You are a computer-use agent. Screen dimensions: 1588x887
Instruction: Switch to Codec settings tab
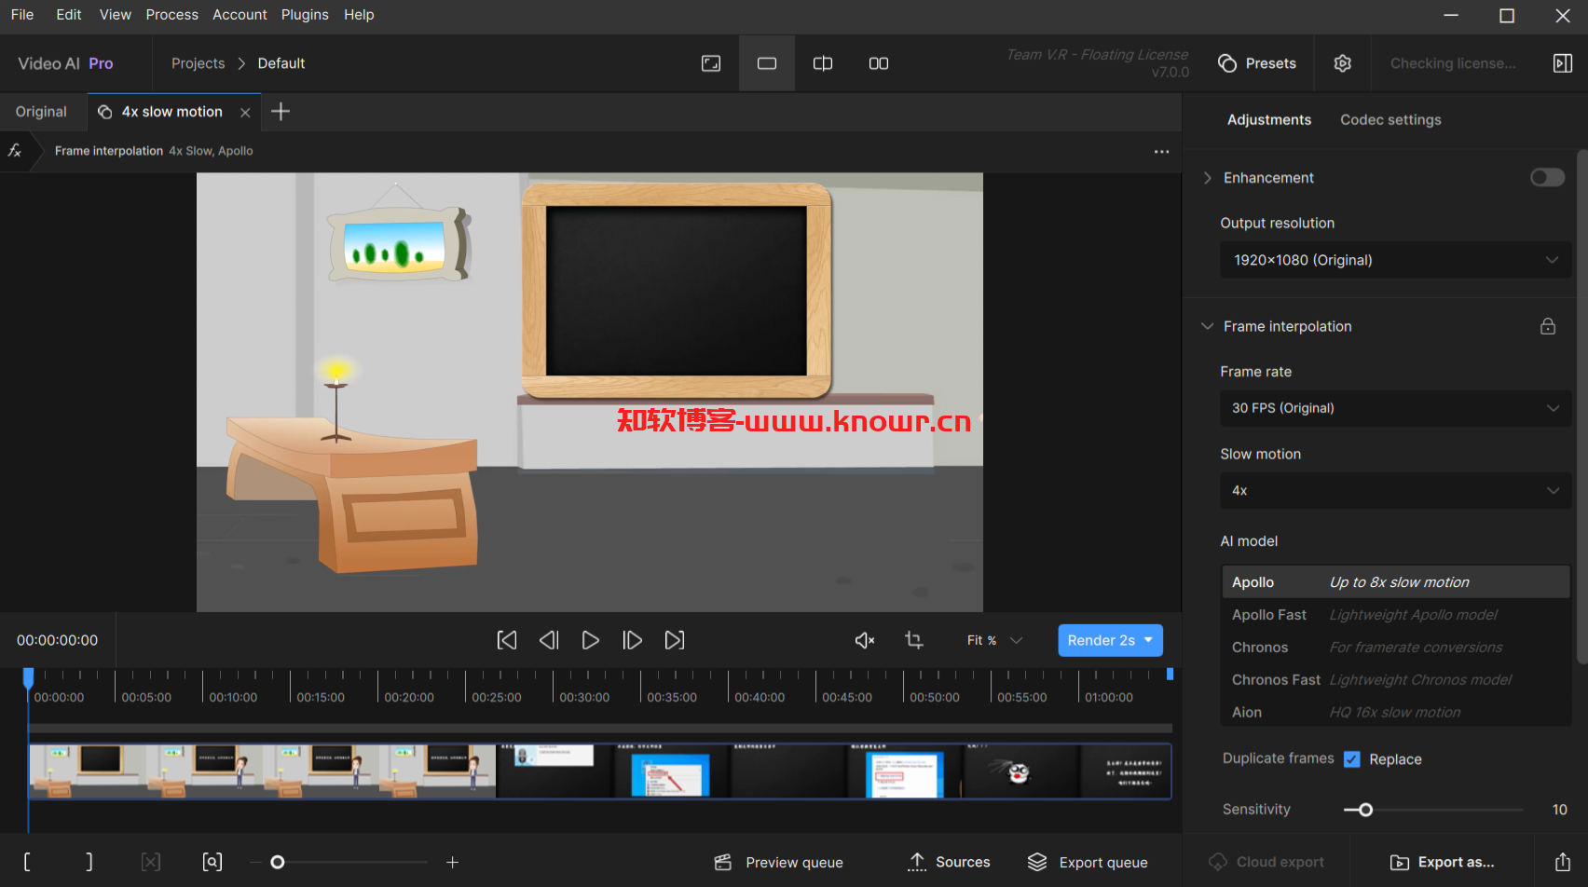click(x=1390, y=120)
